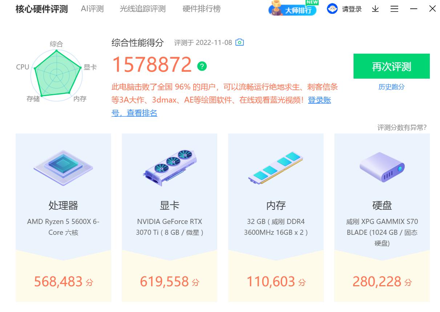Click the memory stick illustration
Screen dimensions: 440x312
coord(276,167)
